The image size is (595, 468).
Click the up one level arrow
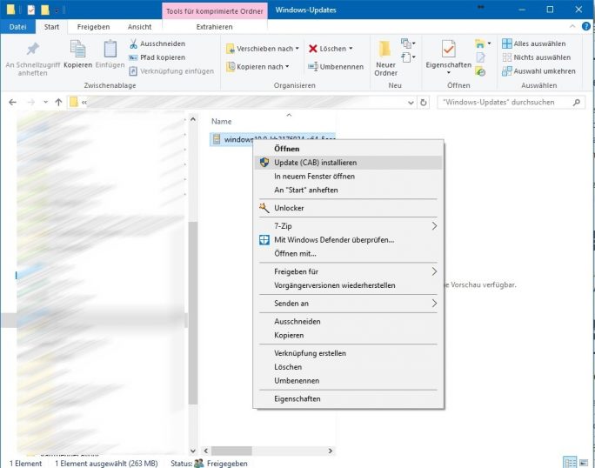(58, 102)
